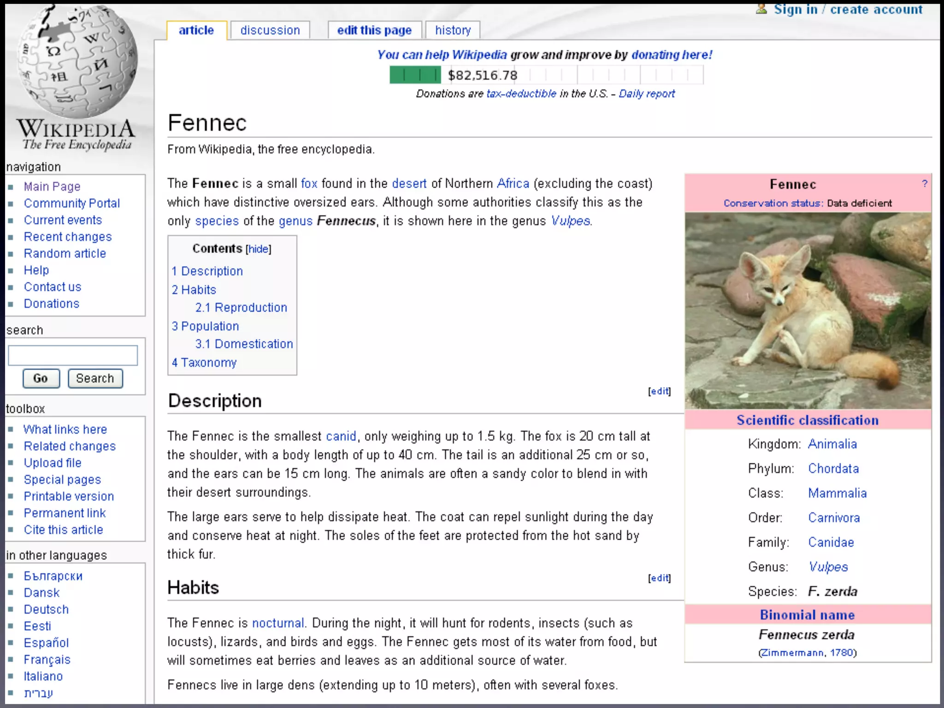This screenshot has width=944, height=708.
Task: Follow the nocturnal link in Habits
Action: [278, 623]
